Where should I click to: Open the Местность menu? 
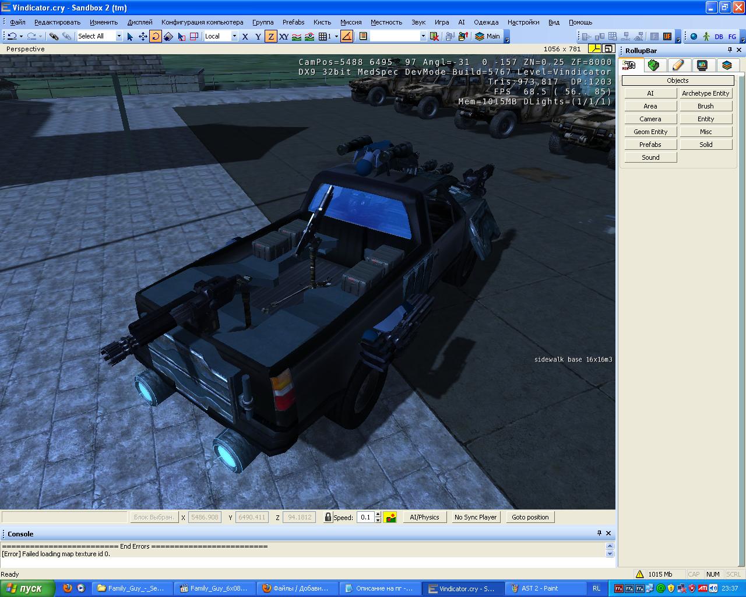pyautogui.click(x=386, y=22)
